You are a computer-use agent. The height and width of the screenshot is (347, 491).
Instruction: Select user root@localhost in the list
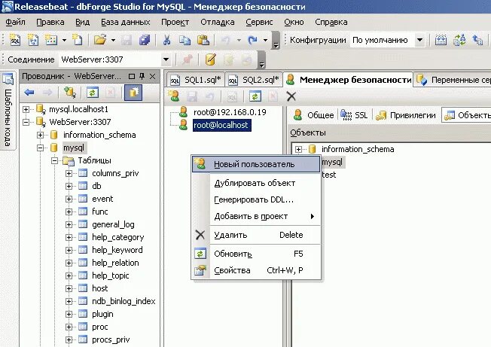click(221, 125)
